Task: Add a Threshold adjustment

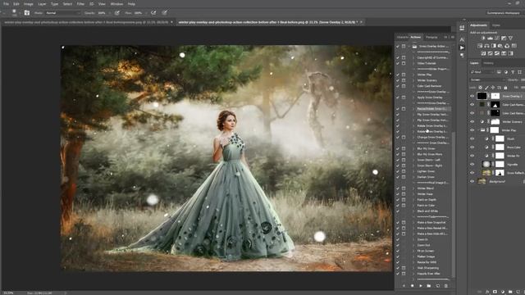Action: [x=497, y=53]
